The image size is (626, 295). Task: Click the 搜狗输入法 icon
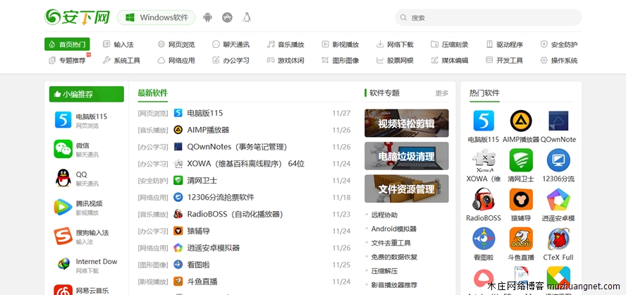(x=63, y=236)
